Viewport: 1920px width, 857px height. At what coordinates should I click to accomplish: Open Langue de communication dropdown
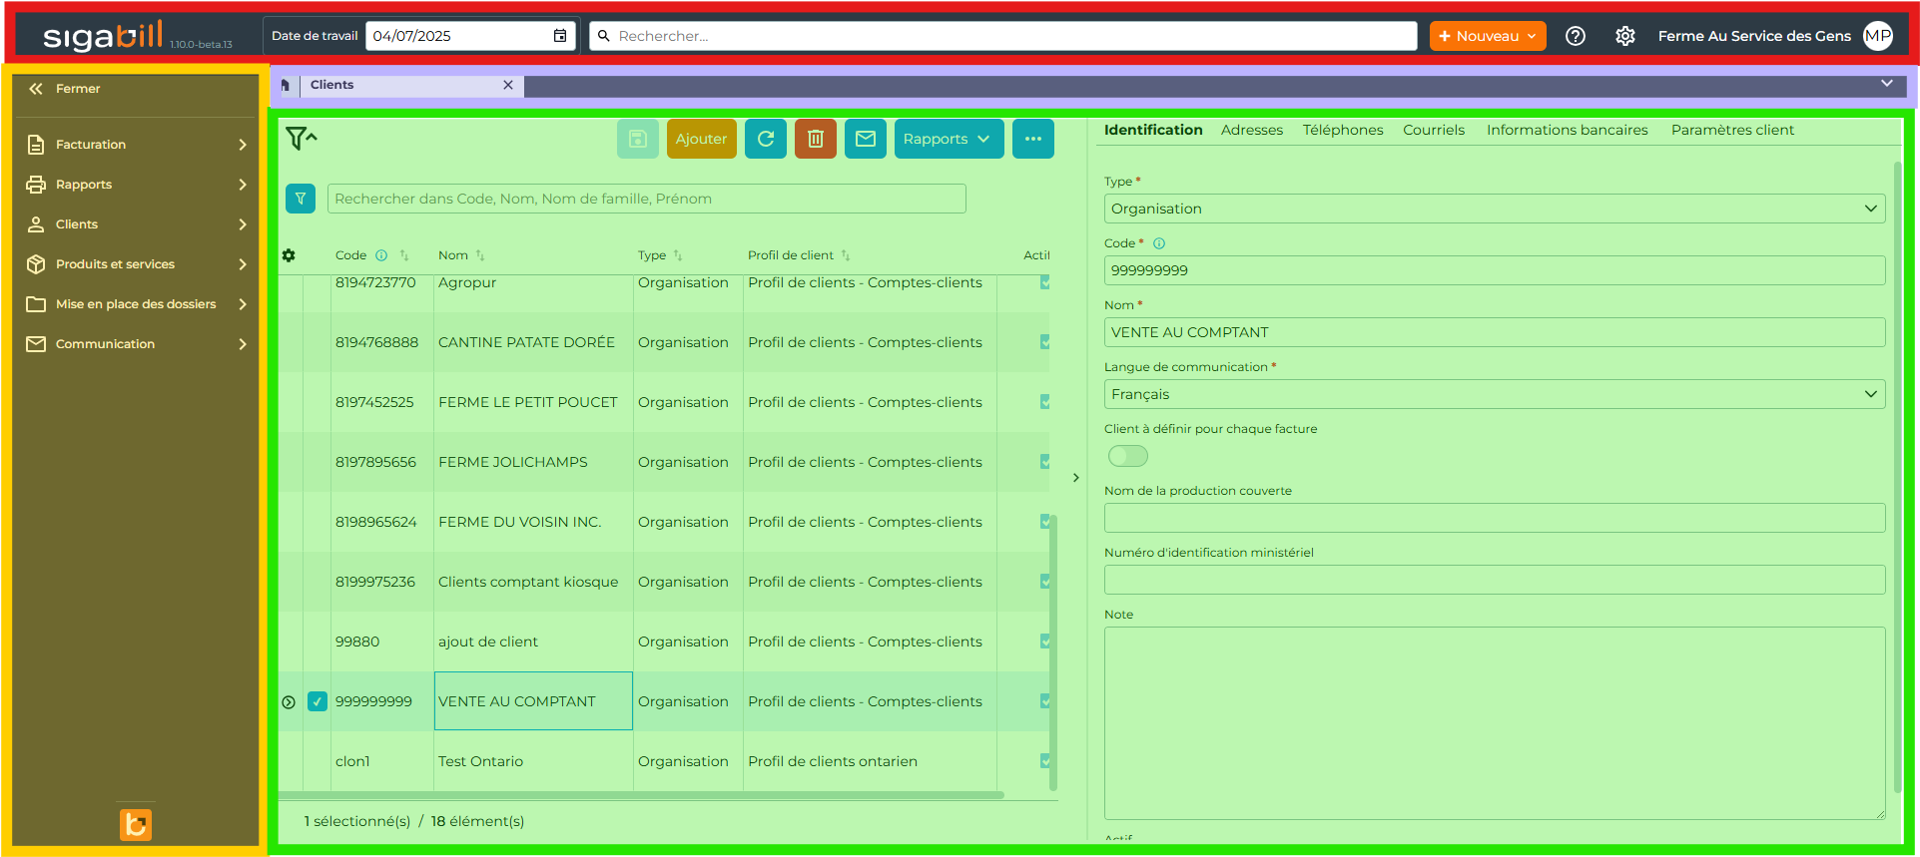coord(1495,394)
